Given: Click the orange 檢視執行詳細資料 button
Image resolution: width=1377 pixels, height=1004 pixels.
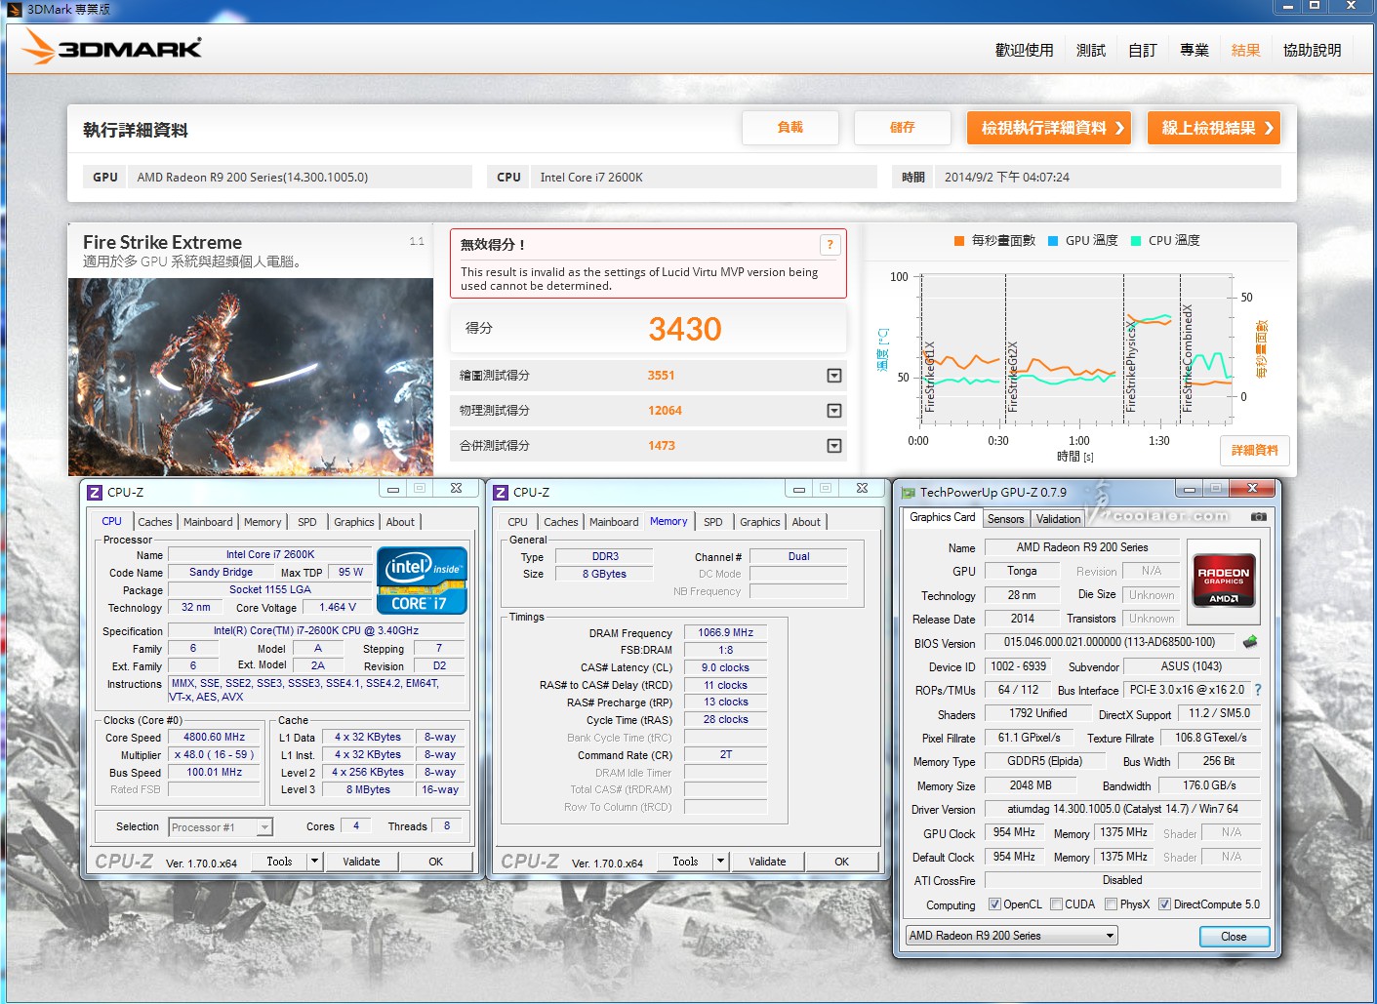Looking at the screenshot, I should (1049, 128).
